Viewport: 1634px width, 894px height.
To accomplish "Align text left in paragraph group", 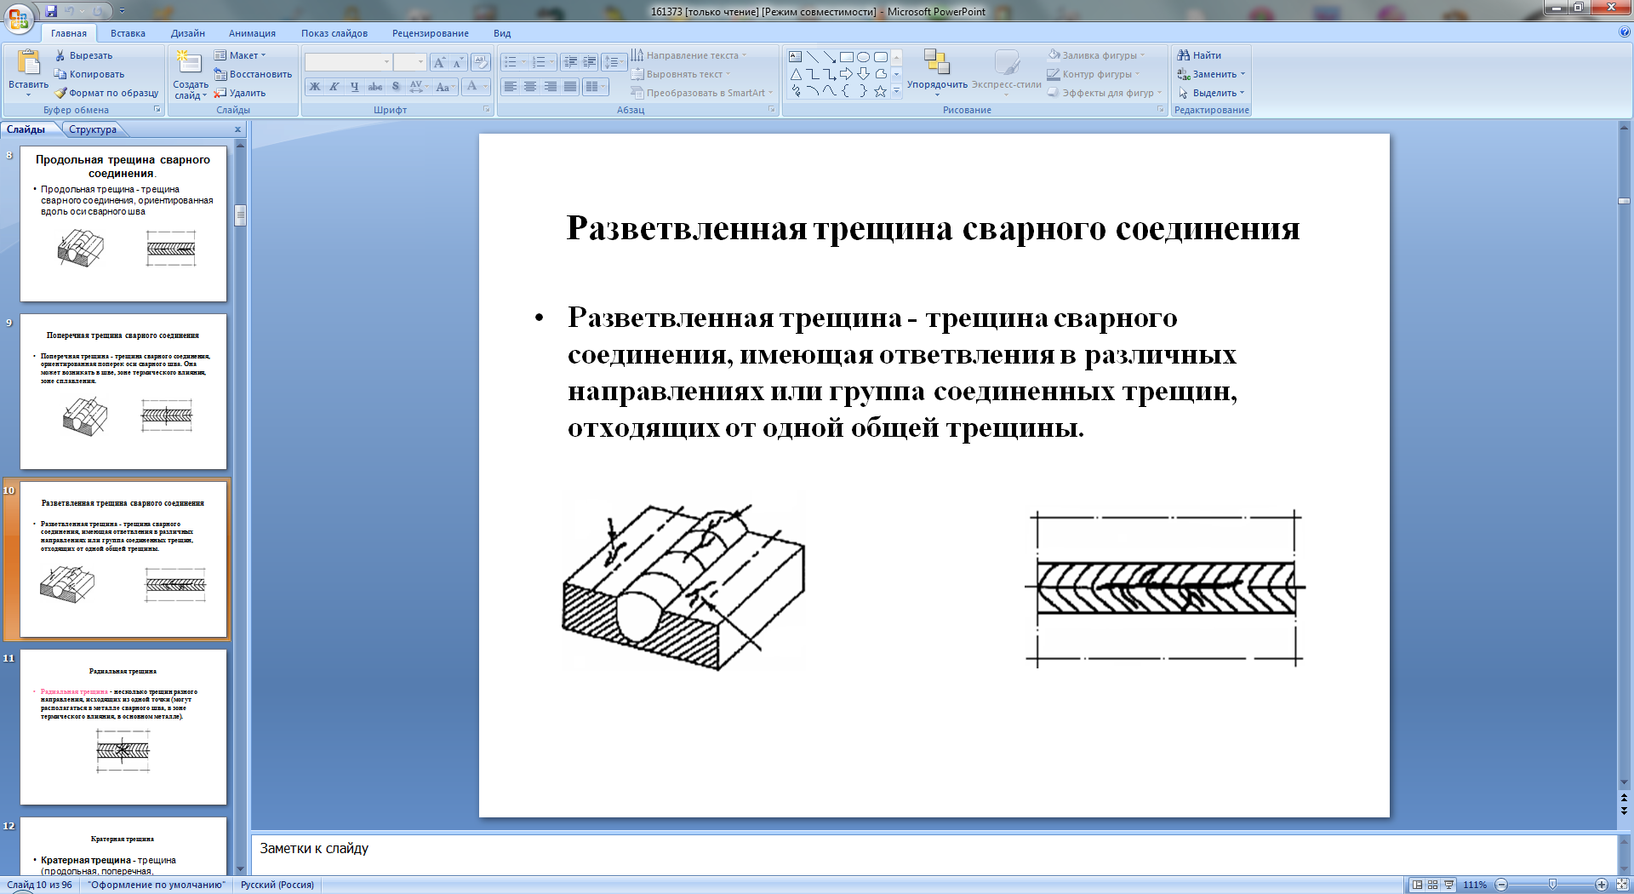I will 510,87.
